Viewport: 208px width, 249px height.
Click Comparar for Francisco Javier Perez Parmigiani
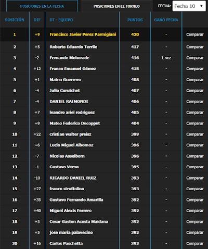[x=195, y=34]
